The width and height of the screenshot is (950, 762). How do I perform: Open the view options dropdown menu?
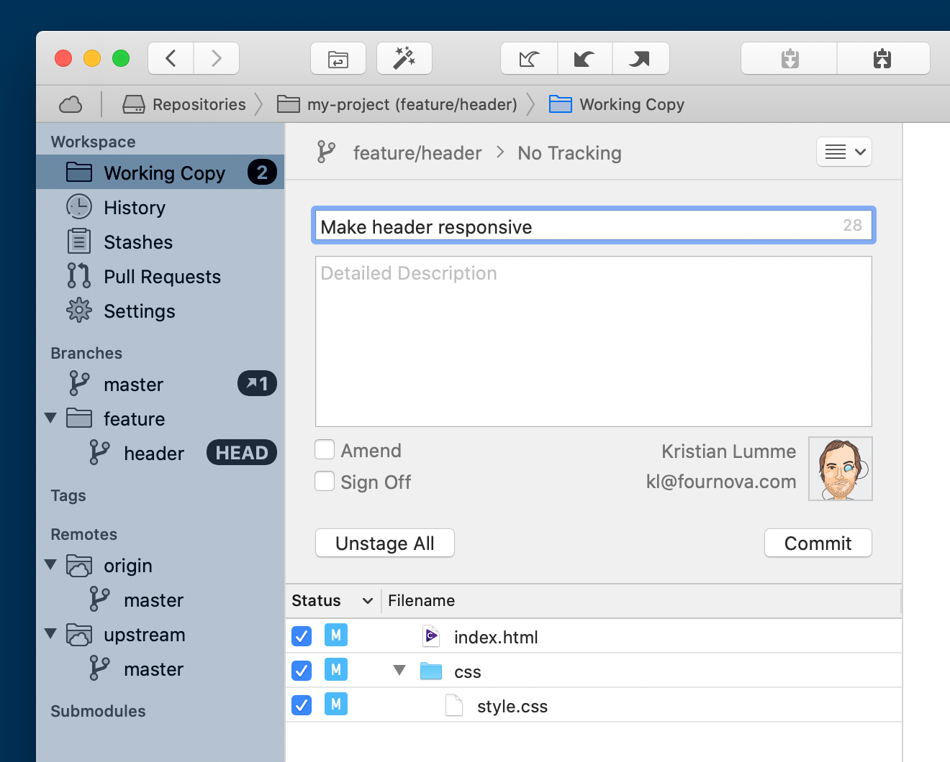click(x=843, y=152)
